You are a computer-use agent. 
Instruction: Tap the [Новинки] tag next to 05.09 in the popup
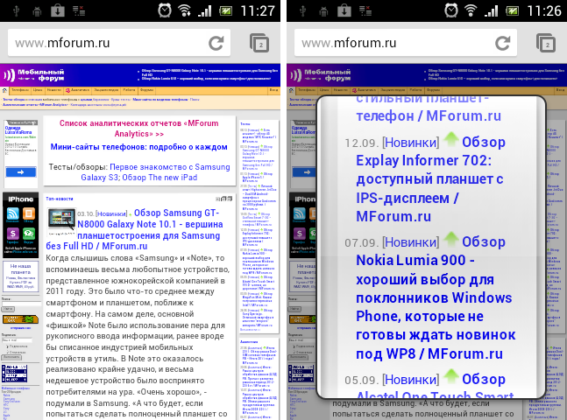coord(410,380)
